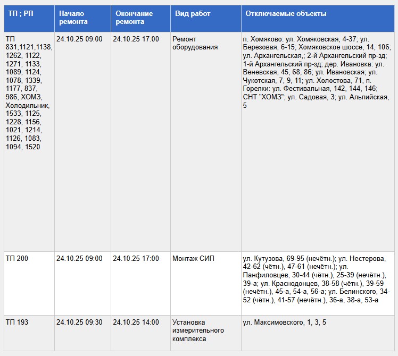398x356 pixels.
Task: Click the end time in the Ремонт оборудования row
Action: click(x=136, y=39)
